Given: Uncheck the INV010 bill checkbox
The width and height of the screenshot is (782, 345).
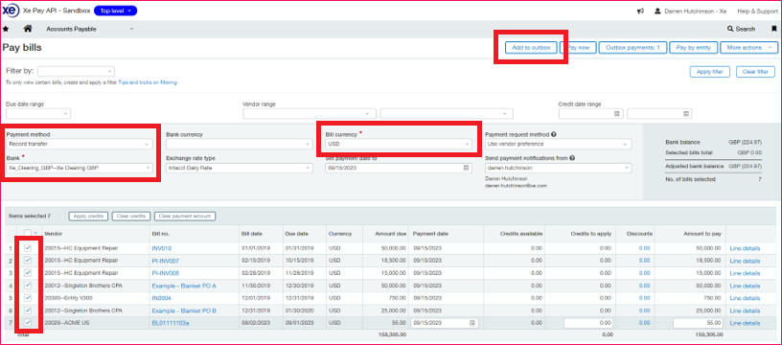Looking at the screenshot, I should [28, 248].
